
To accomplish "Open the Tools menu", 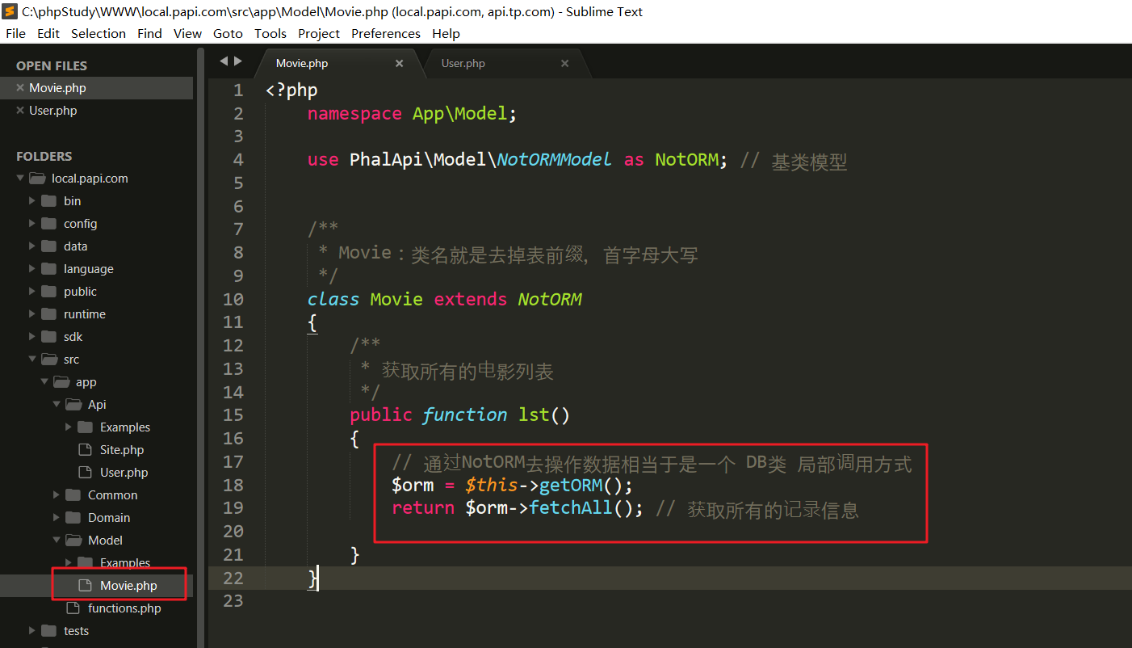I will (x=270, y=33).
